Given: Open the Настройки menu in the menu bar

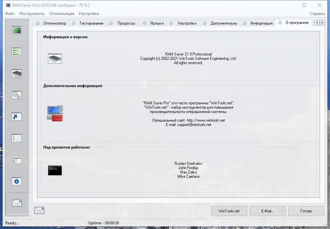Looking at the screenshot, I should coord(89,14).
